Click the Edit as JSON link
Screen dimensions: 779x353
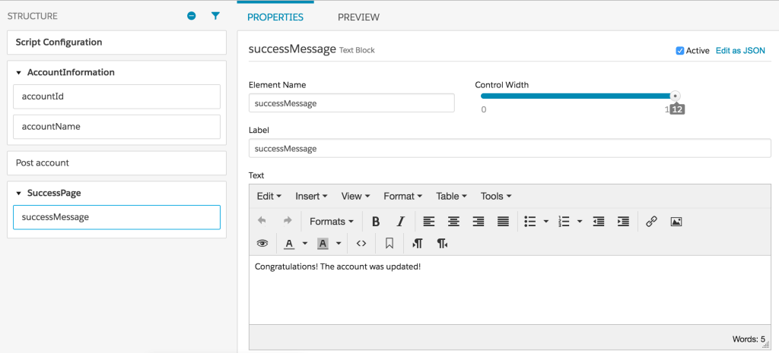pyautogui.click(x=740, y=51)
